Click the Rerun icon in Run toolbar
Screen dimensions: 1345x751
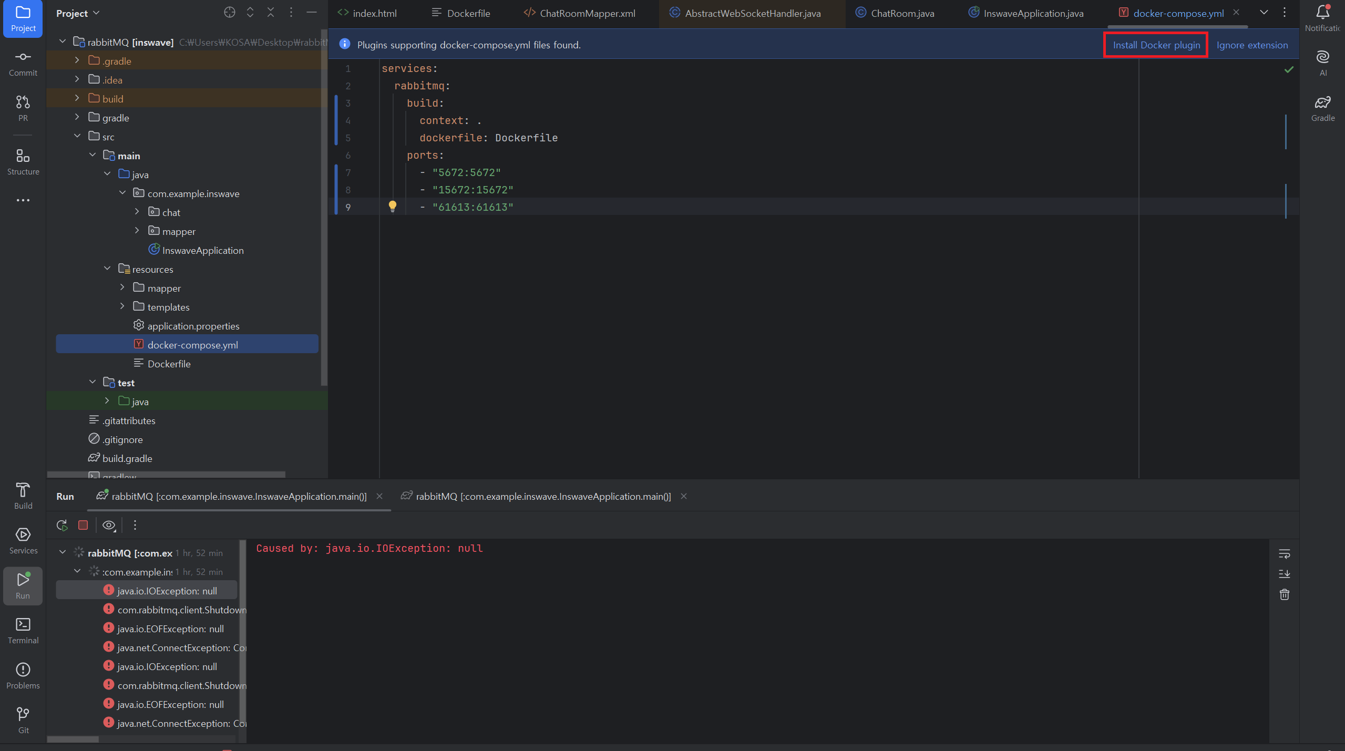62,525
